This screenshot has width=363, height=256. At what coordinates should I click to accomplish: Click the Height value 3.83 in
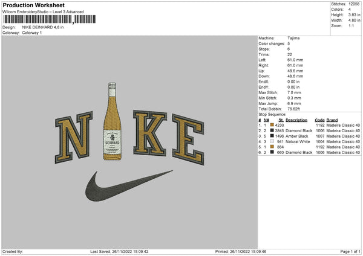(x=354, y=14)
